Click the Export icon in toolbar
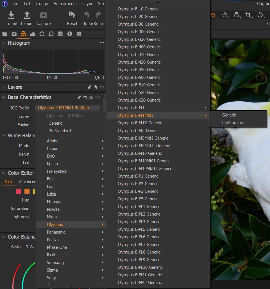Viewport: 270px width, 289px height. (x=27, y=15)
